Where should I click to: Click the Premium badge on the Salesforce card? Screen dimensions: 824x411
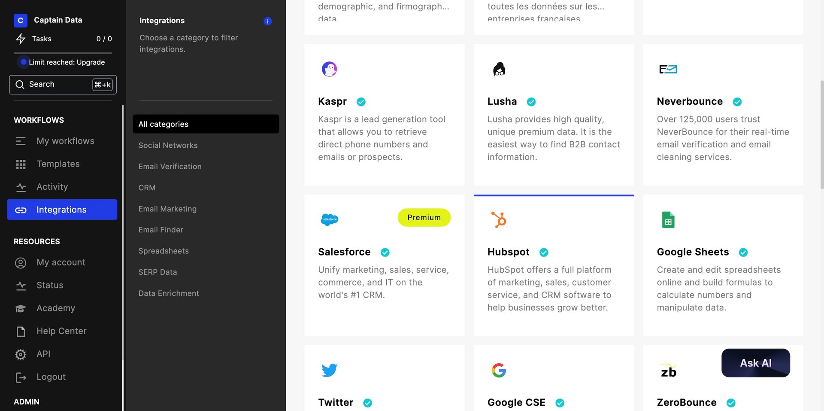click(x=424, y=218)
